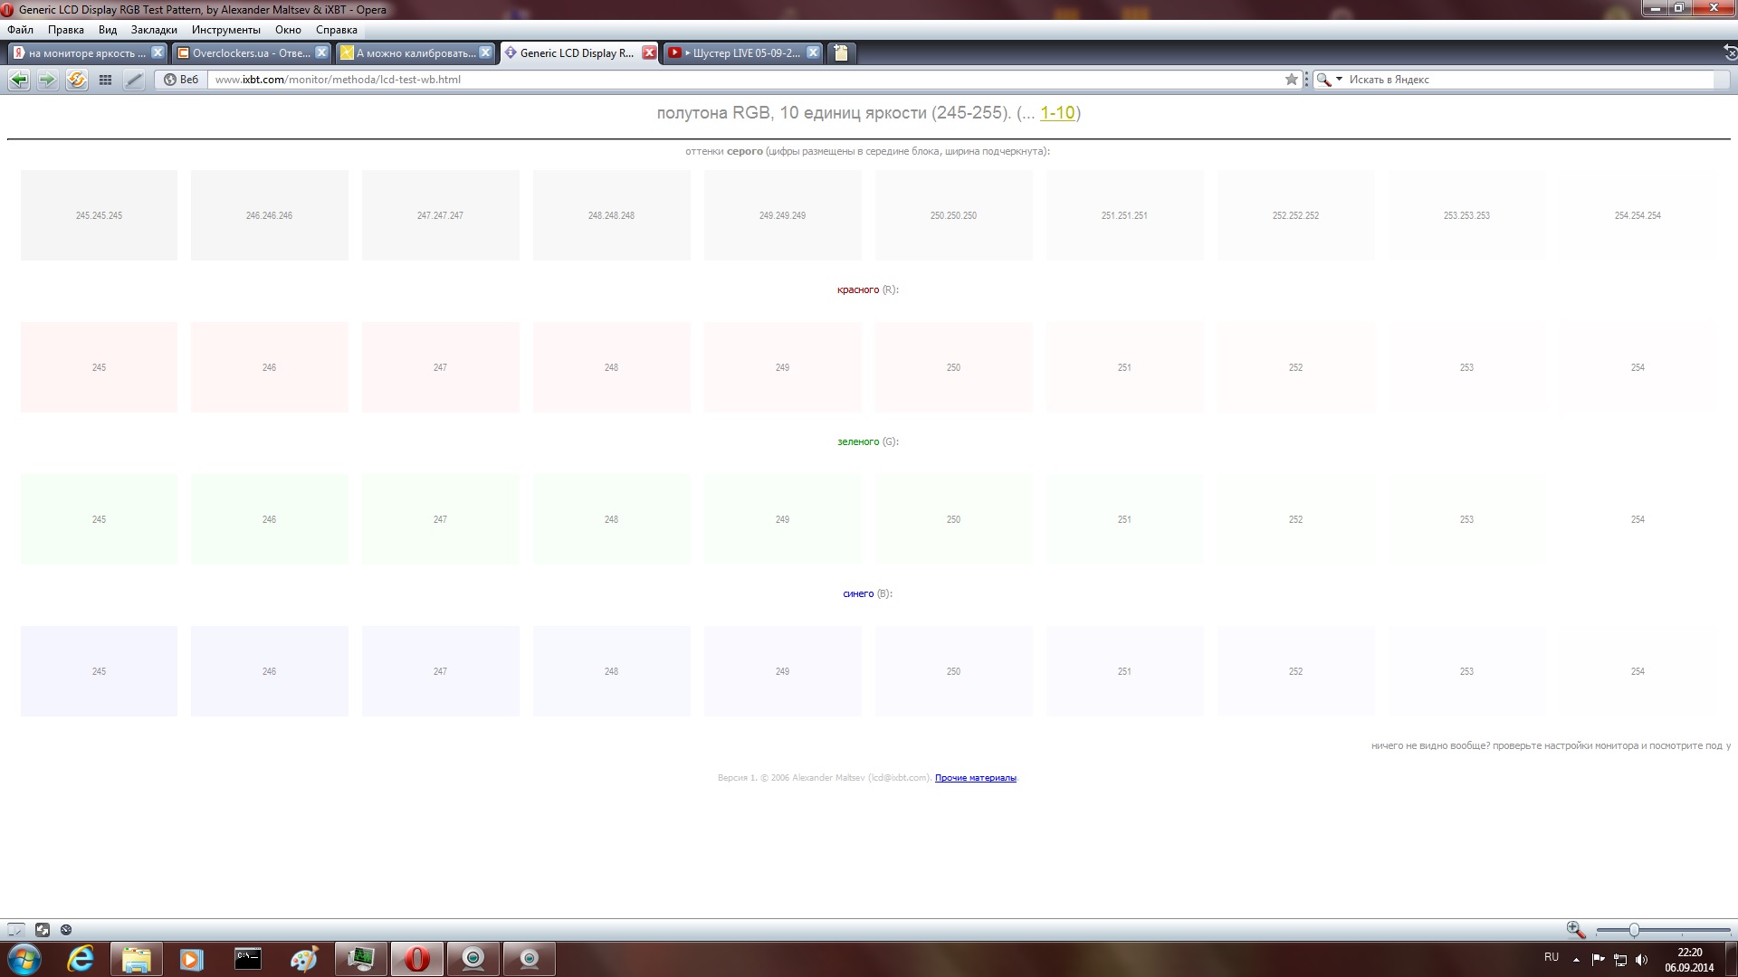Open the 'Вид' menu
The width and height of the screenshot is (1738, 977).
(x=108, y=30)
